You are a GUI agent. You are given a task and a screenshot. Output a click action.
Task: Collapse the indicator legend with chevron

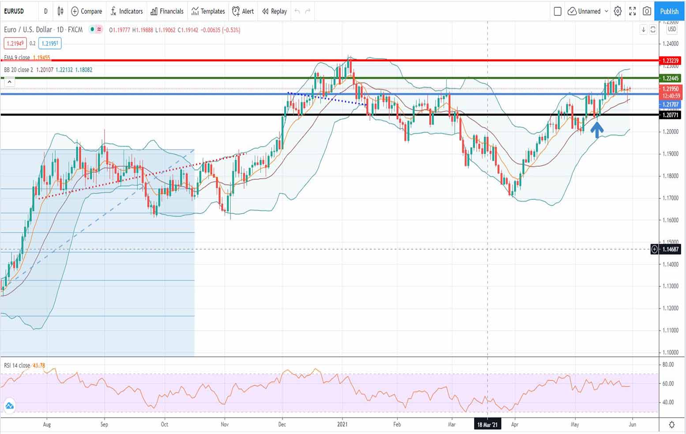(9, 82)
